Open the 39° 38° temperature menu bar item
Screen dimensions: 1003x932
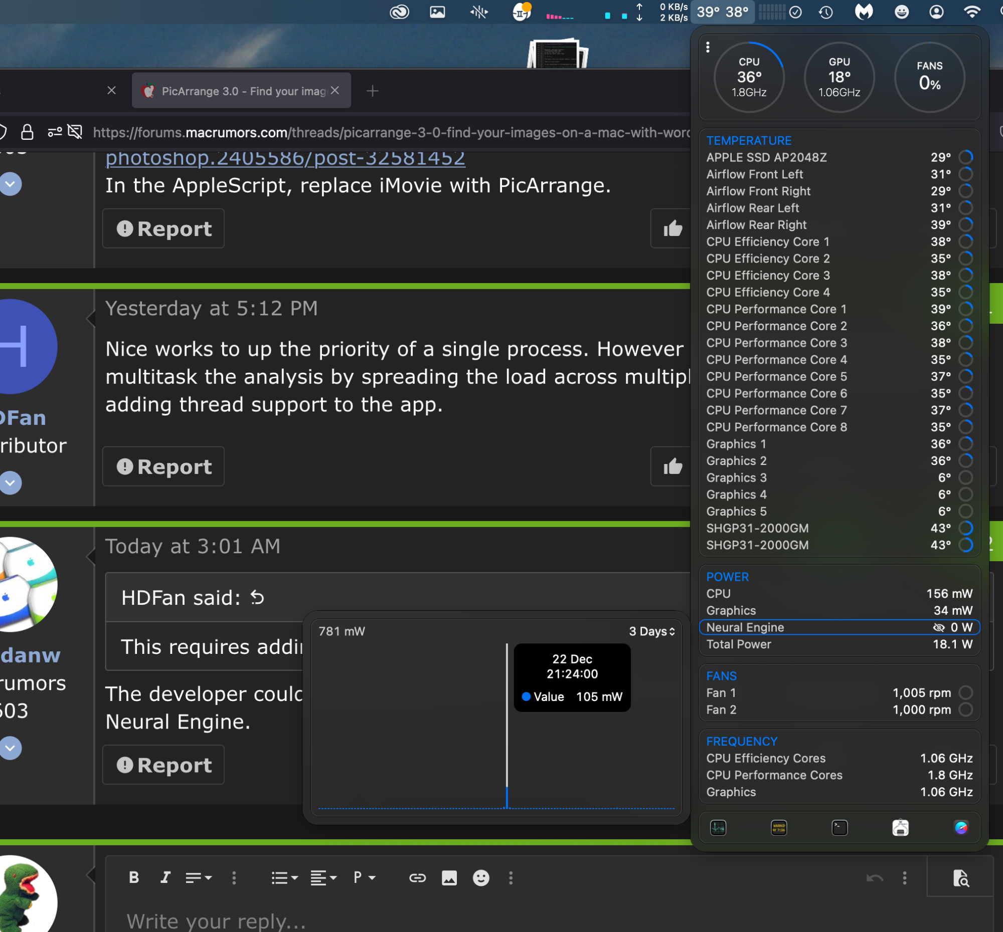[722, 12]
